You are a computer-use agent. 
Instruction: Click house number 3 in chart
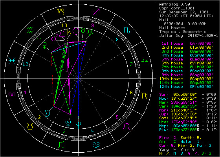tap(64, 131)
